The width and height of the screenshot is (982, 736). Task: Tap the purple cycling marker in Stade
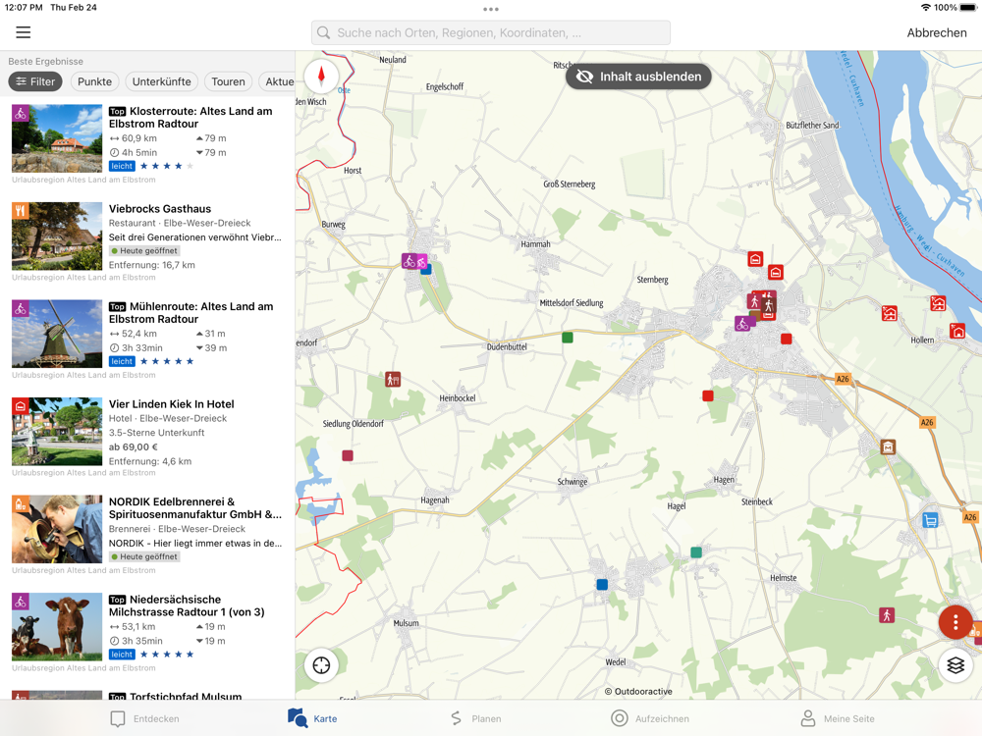(742, 324)
